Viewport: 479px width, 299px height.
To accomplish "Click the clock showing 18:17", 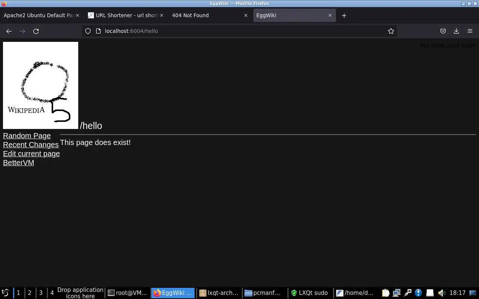I will pos(457,293).
